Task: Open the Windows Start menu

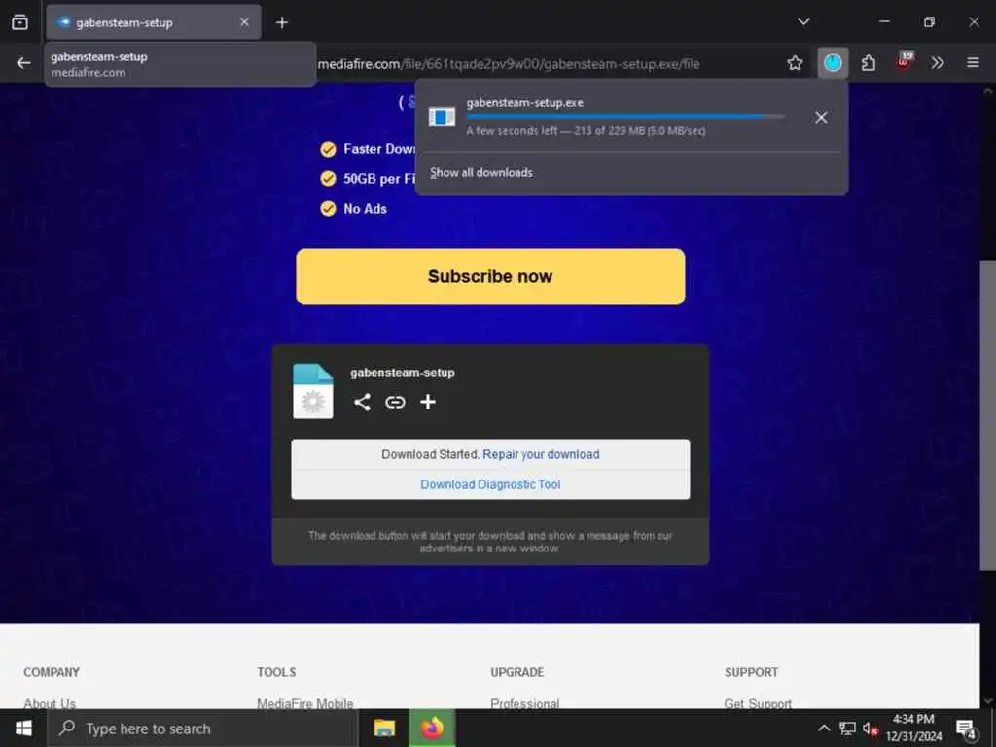Action: pyautogui.click(x=23, y=729)
